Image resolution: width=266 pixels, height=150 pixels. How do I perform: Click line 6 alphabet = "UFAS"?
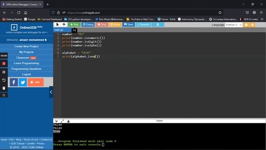[76, 53]
